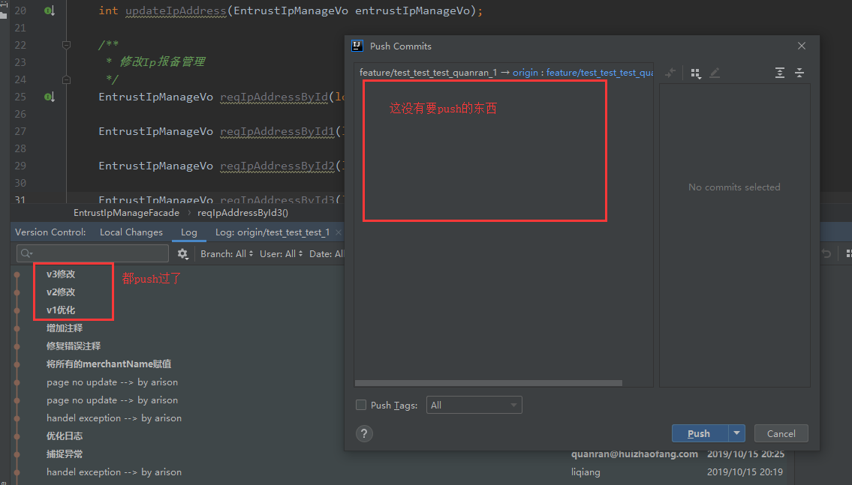This screenshot has width=852, height=485.
Task: Click the origin remote link
Action: [x=525, y=73]
